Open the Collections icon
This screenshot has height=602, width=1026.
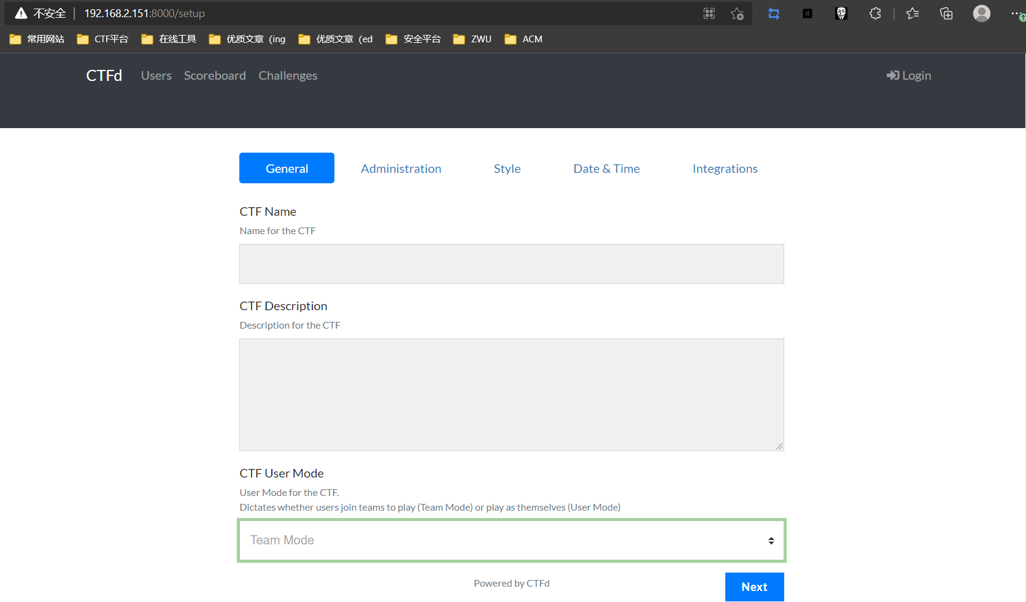click(x=946, y=13)
